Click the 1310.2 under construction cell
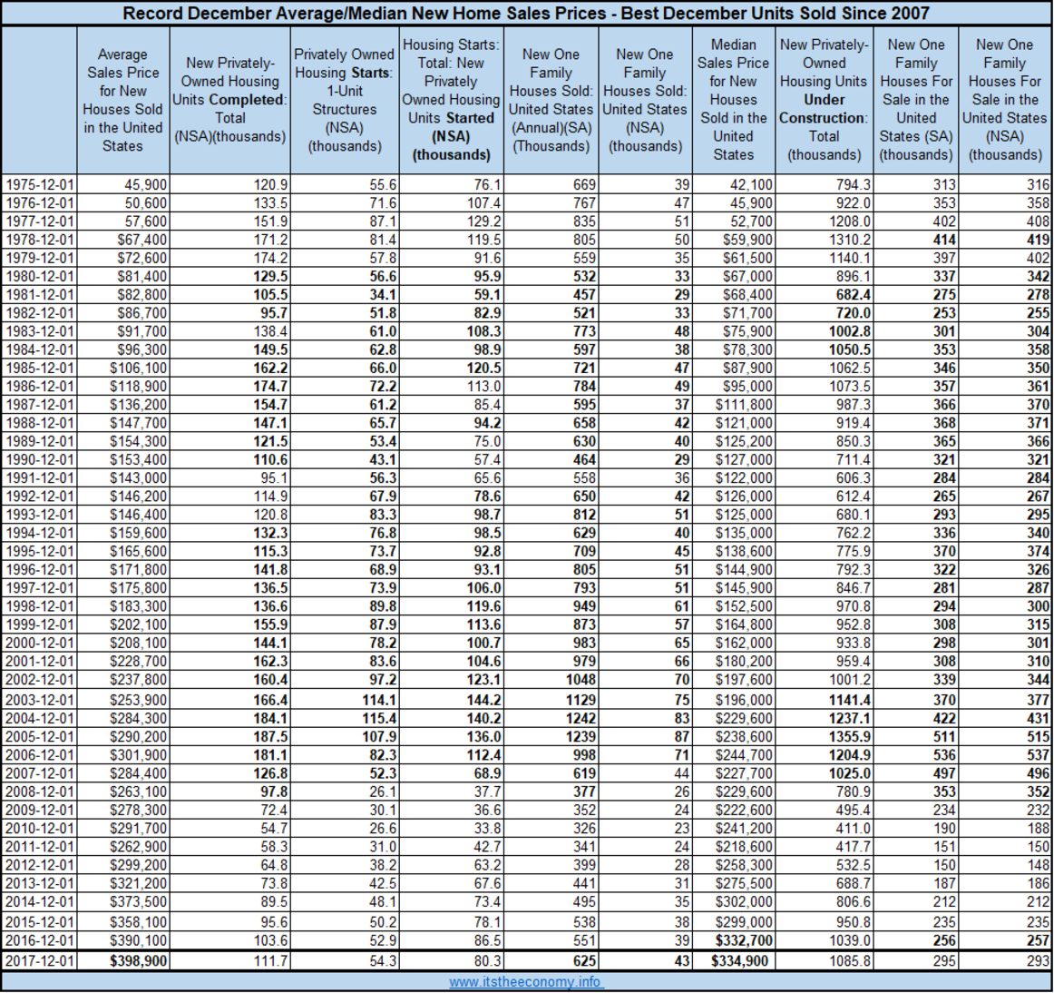This screenshot has width=1054, height=993. tap(825, 240)
